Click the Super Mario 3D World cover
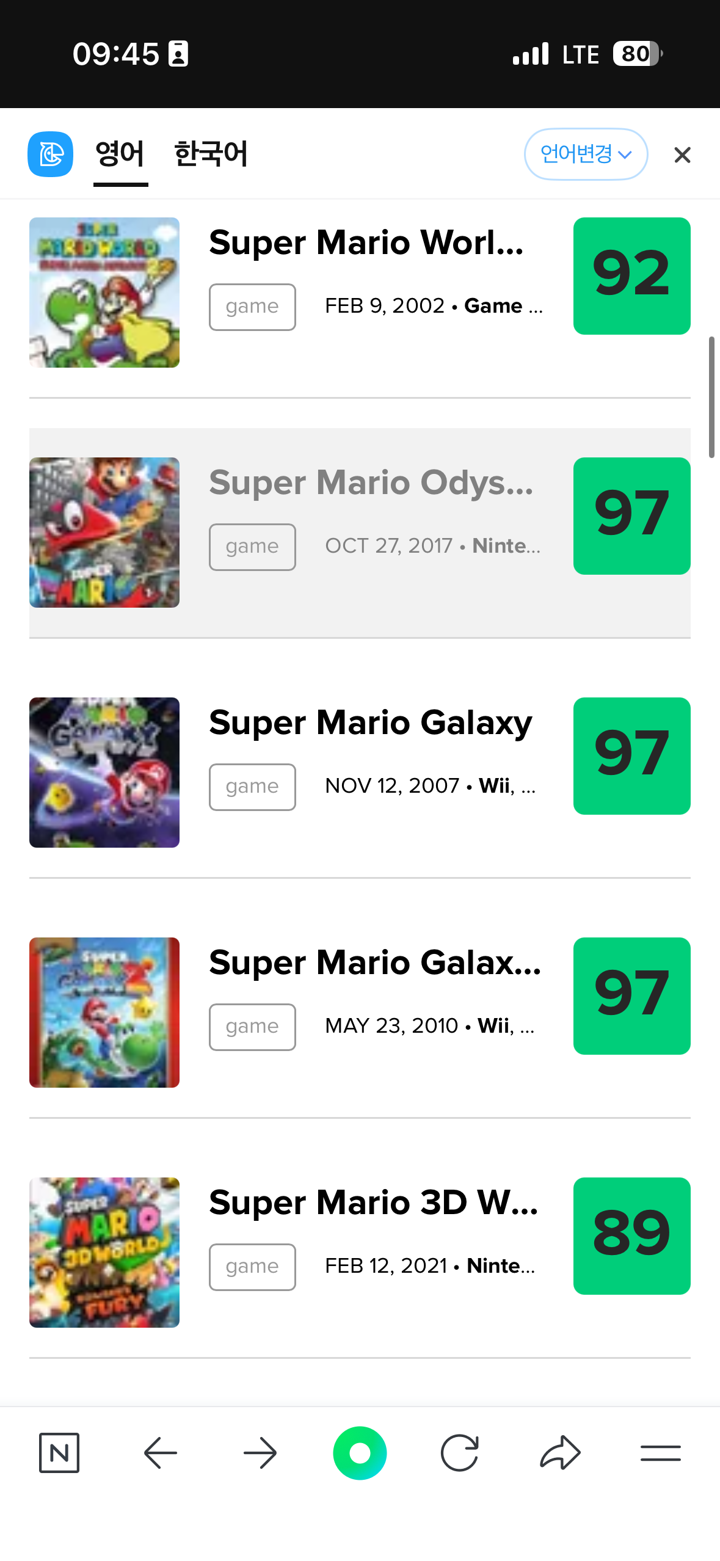 click(104, 1252)
